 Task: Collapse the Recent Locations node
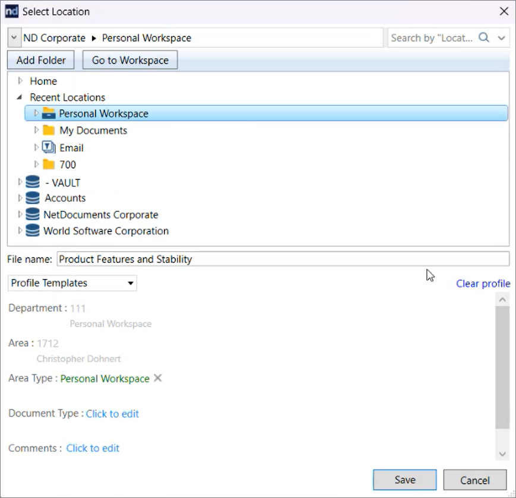pyautogui.click(x=20, y=97)
